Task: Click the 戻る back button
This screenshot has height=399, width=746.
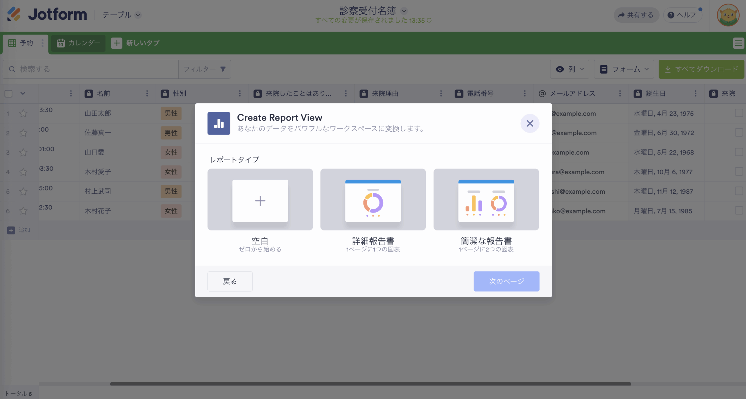Action: point(230,281)
